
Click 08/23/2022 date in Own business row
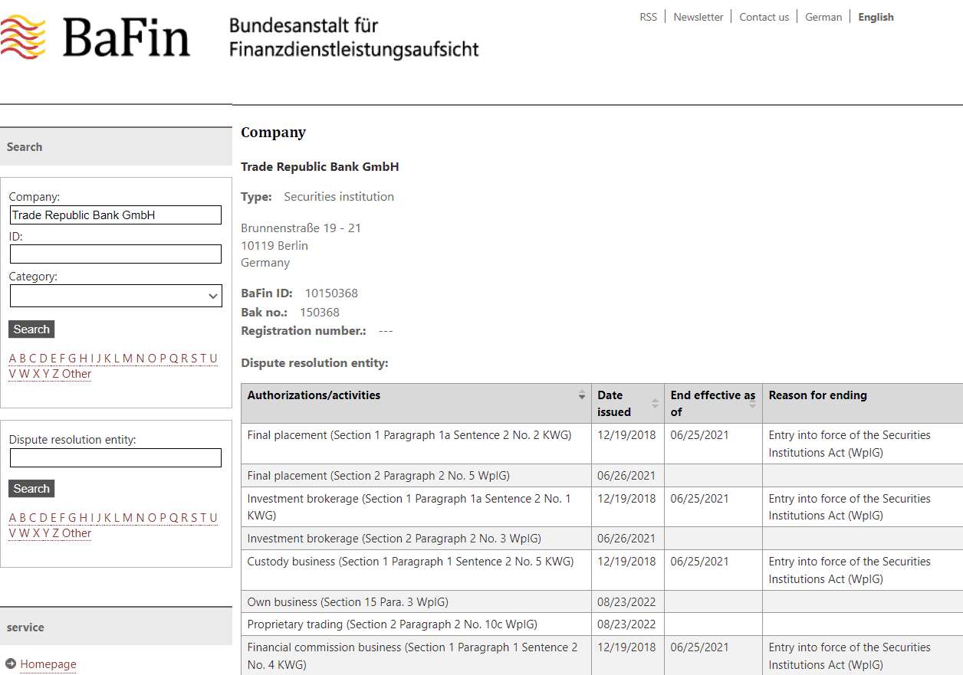[626, 602]
